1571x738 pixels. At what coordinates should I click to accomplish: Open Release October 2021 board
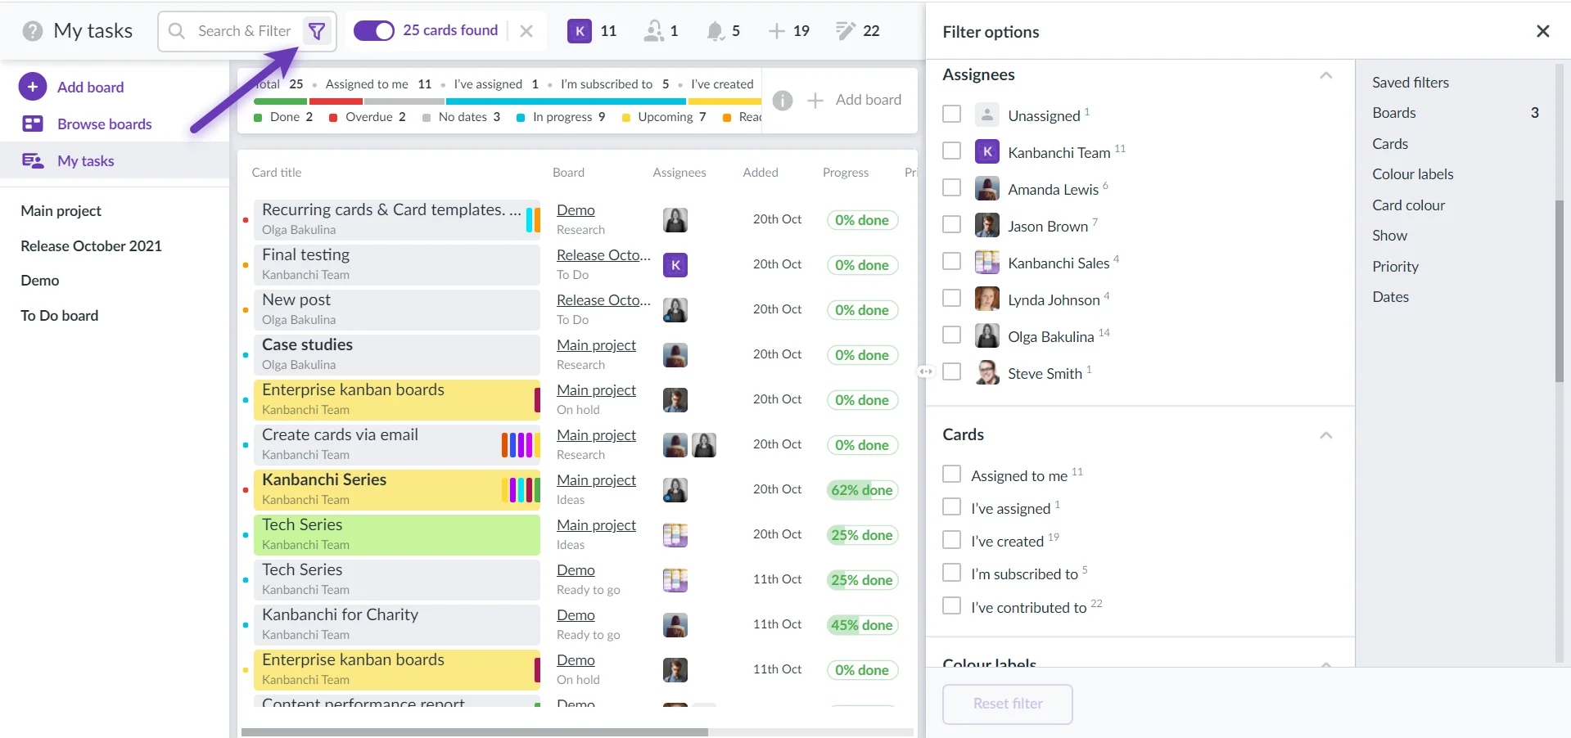click(x=91, y=246)
